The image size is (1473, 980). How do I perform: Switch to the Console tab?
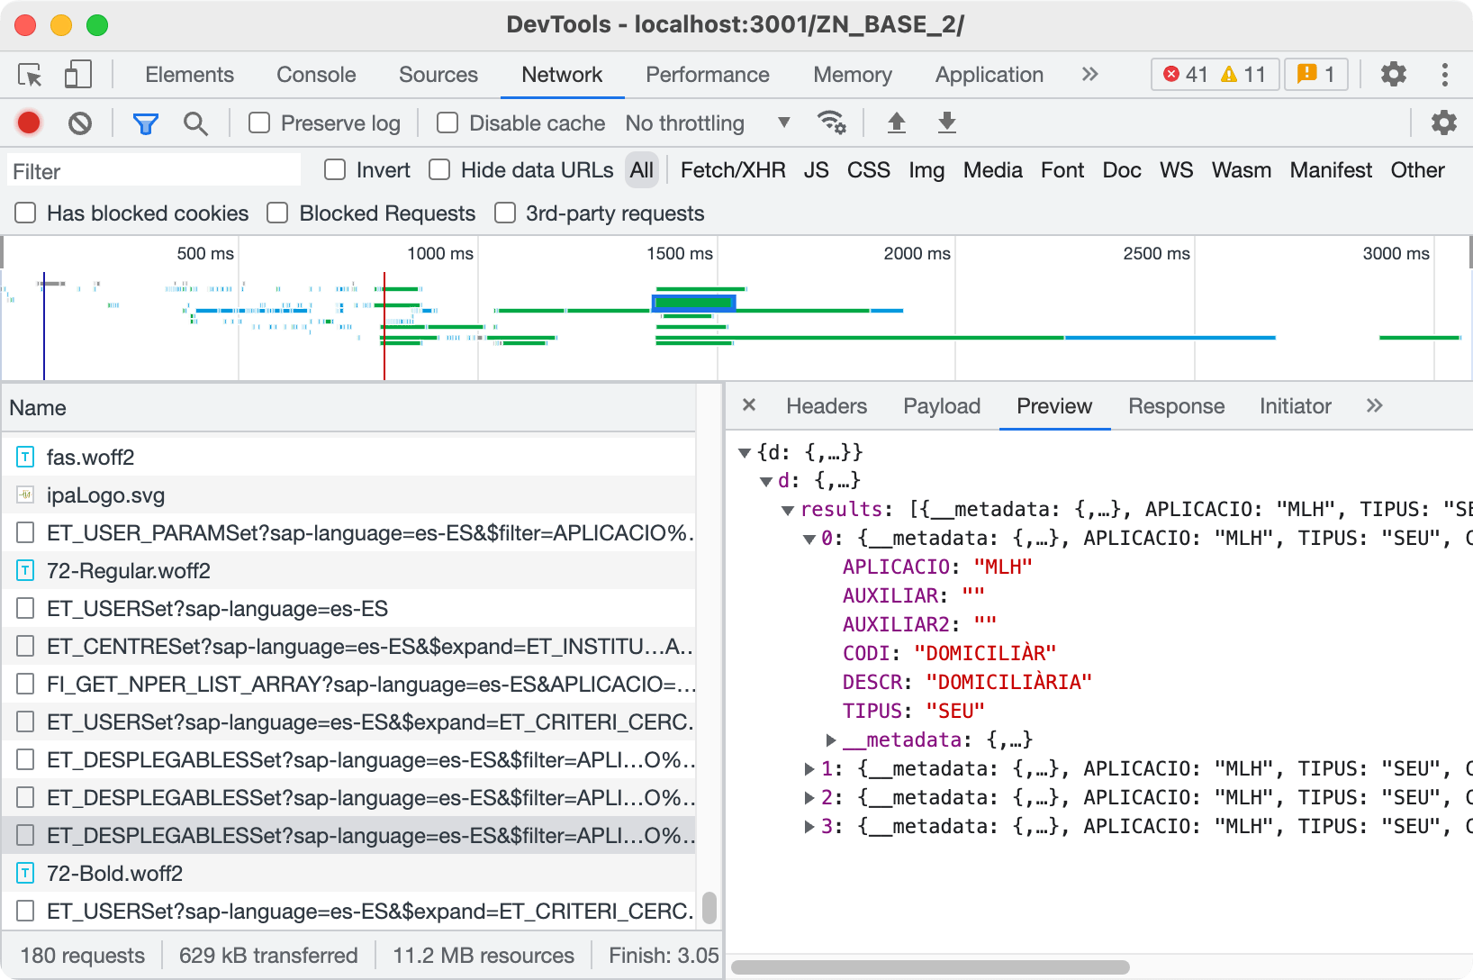[316, 75]
